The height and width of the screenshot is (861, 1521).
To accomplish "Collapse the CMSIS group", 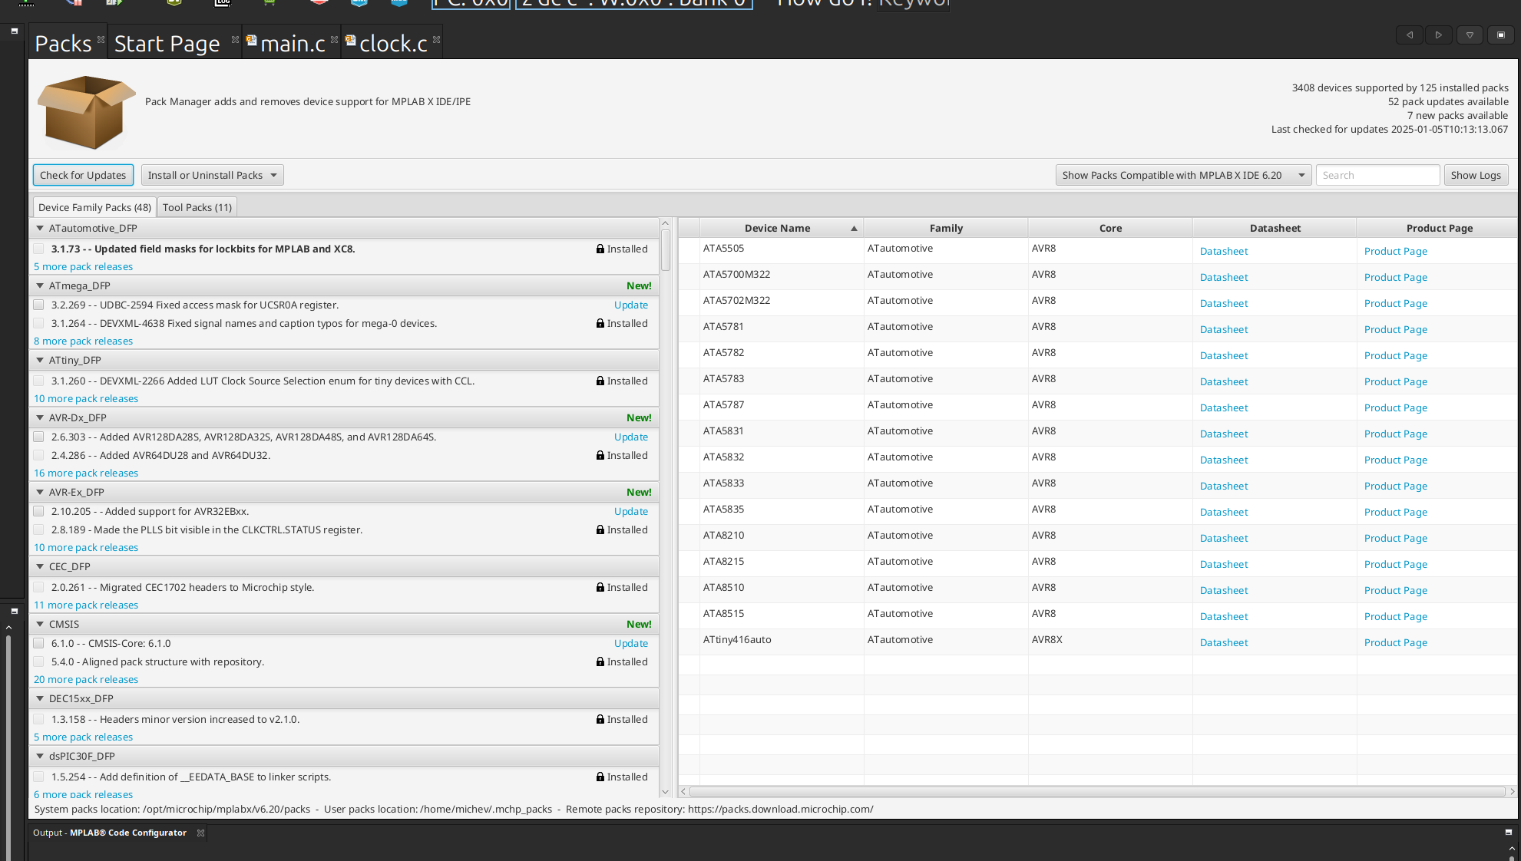I will pyautogui.click(x=40, y=624).
